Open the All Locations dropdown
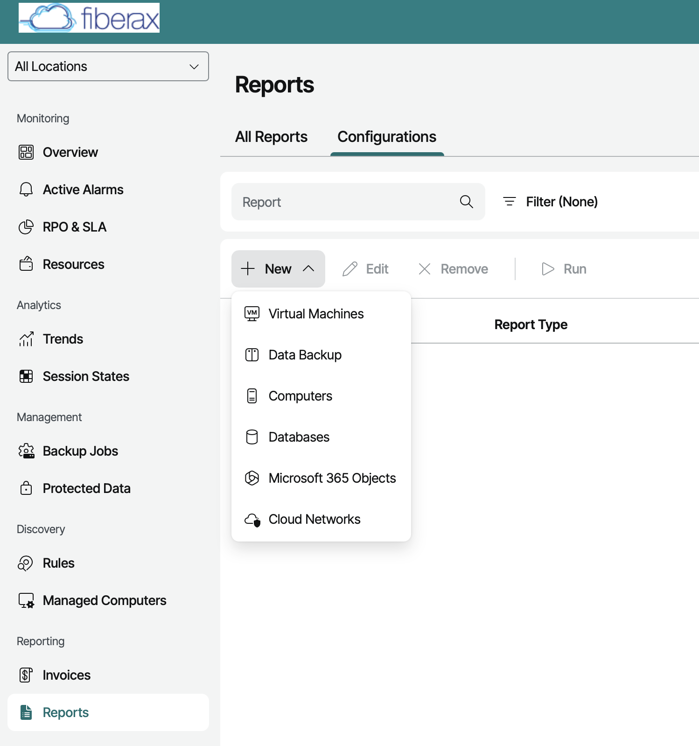The image size is (699, 746). click(108, 66)
